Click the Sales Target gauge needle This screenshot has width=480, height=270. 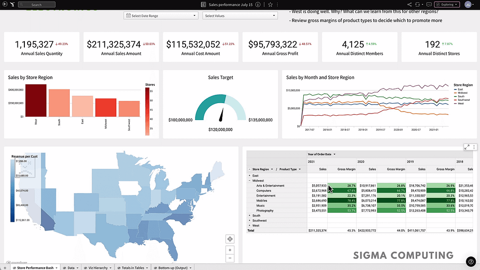tap(221, 115)
